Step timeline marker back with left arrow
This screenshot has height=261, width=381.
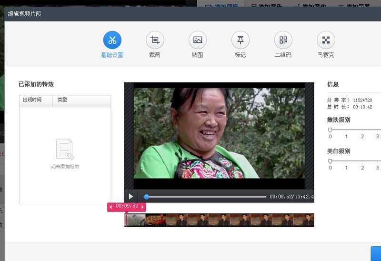tap(111, 207)
